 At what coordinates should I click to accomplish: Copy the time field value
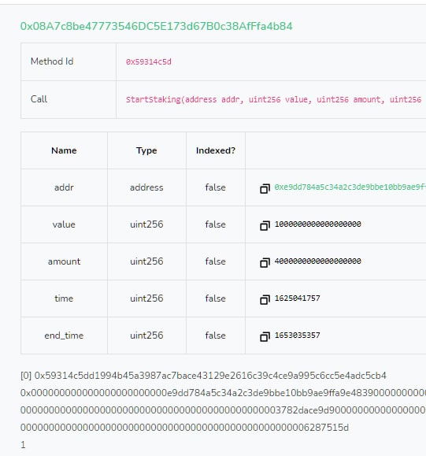pos(265,299)
